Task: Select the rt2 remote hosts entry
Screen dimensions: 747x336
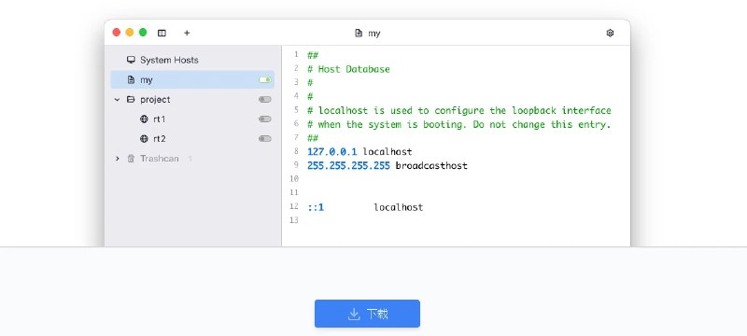Action: 192,139
